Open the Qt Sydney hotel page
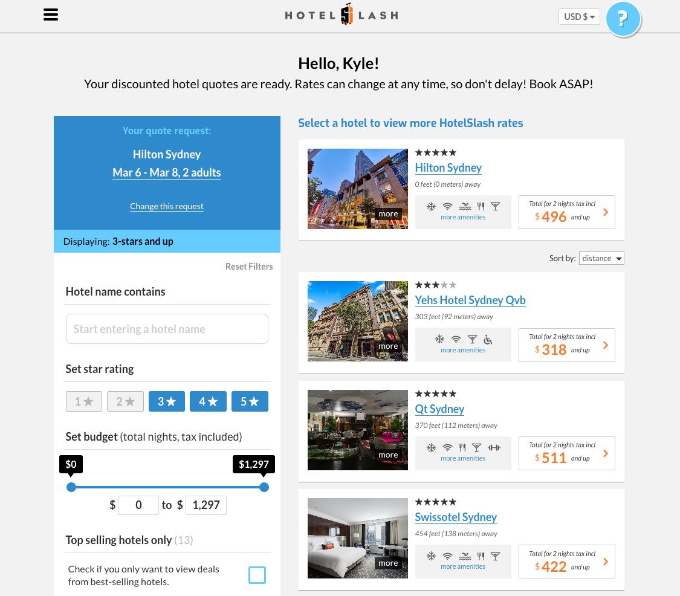Screen dimensions: 680x596 pos(439,409)
